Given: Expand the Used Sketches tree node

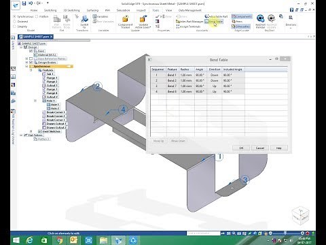Looking at the screenshot, I should (x=31, y=131).
